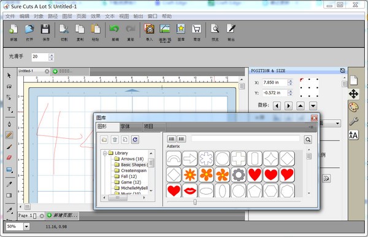368x237 pixels.
Task: Click the library refresh button
Action: (x=135, y=139)
